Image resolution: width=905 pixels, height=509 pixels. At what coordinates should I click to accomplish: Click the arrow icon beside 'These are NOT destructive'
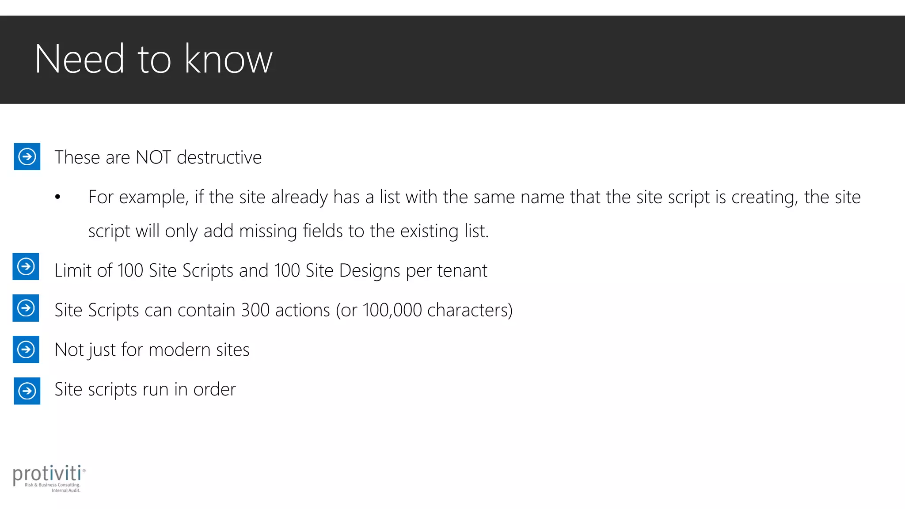pos(27,156)
